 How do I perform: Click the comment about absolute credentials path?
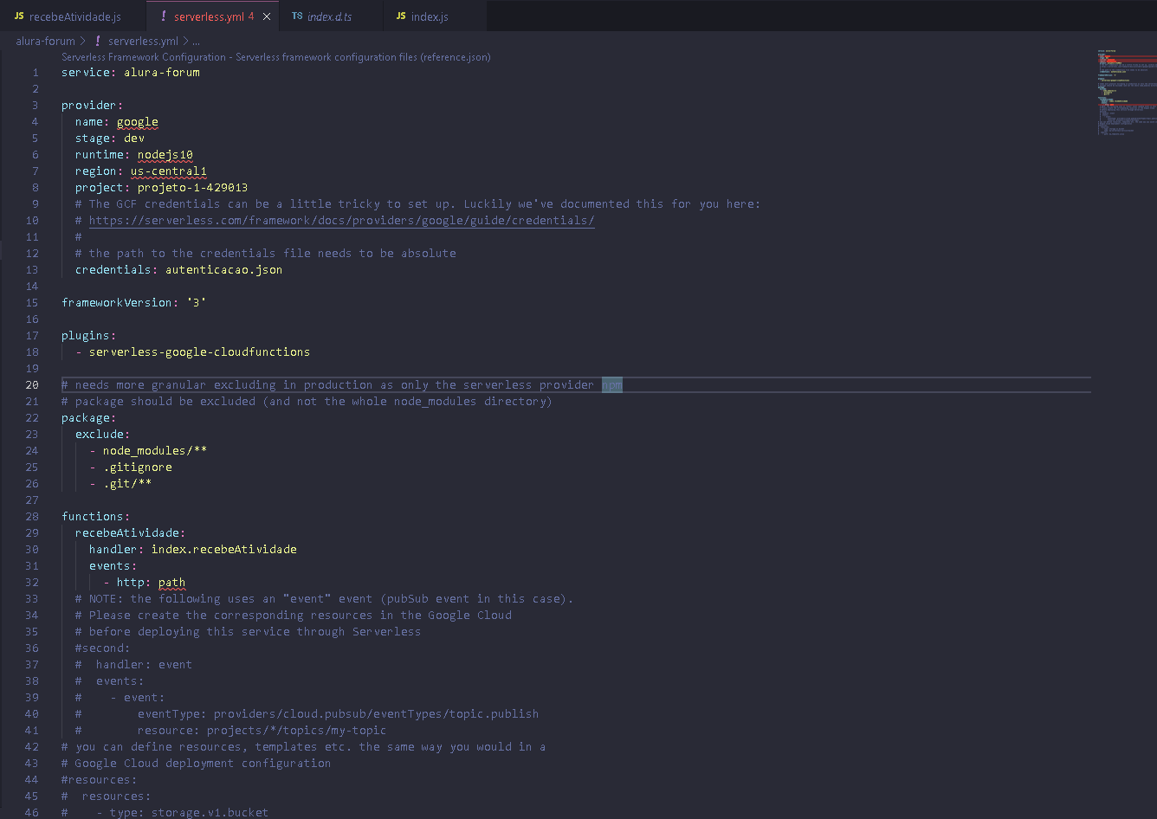click(x=266, y=254)
